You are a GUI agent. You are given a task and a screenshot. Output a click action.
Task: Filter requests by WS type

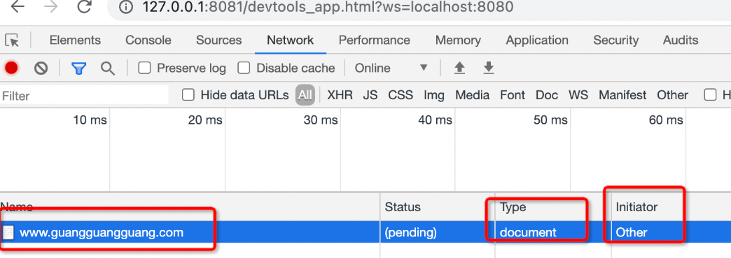coord(578,96)
